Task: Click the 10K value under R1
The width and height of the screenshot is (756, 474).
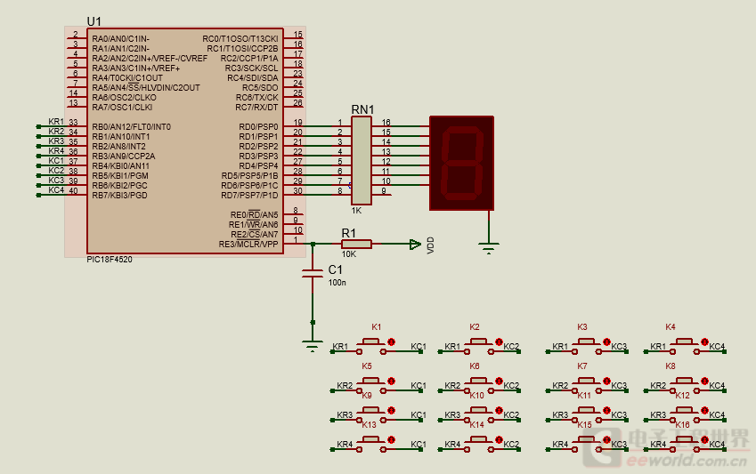Action: pyautogui.click(x=348, y=254)
